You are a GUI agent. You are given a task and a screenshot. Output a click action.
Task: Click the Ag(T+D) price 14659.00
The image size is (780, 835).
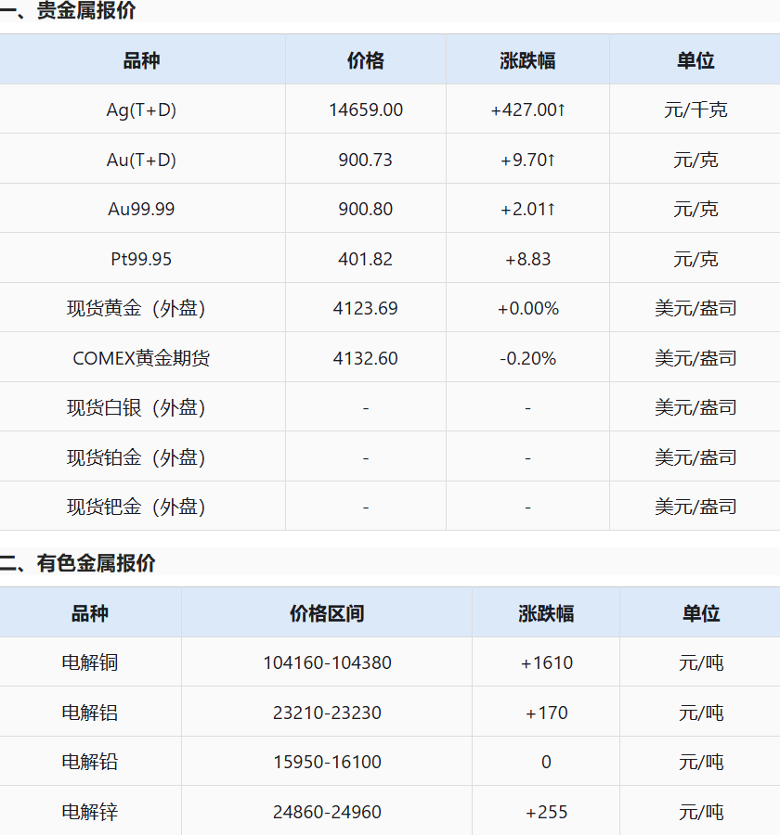point(365,109)
